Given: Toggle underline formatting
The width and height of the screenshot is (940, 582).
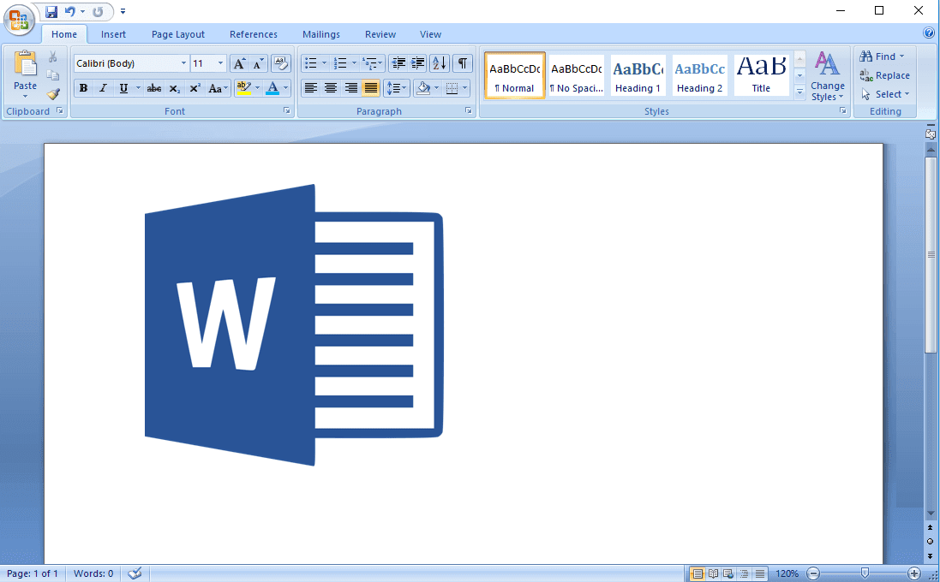Looking at the screenshot, I should (x=123, y=88).
